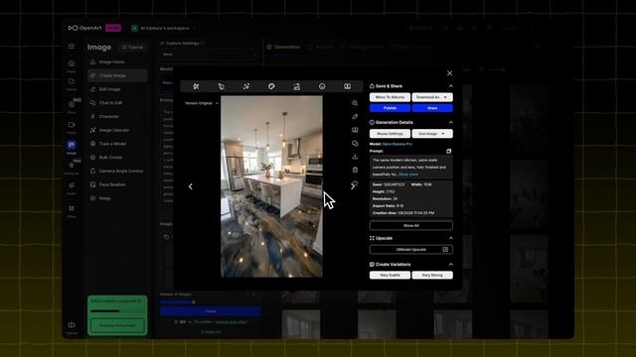636x357 pixels.
Task: Click the Vary Subtle button
Action: (x=390, y=276)
